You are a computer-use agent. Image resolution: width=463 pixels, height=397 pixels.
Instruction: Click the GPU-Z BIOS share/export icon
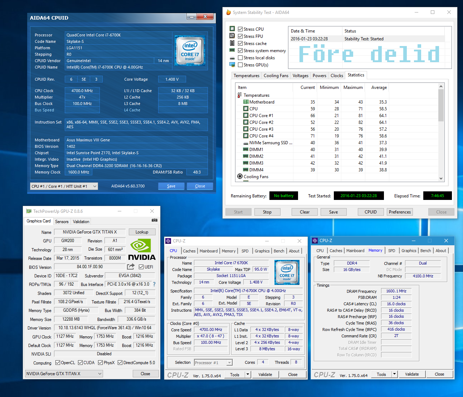[131, 266]
